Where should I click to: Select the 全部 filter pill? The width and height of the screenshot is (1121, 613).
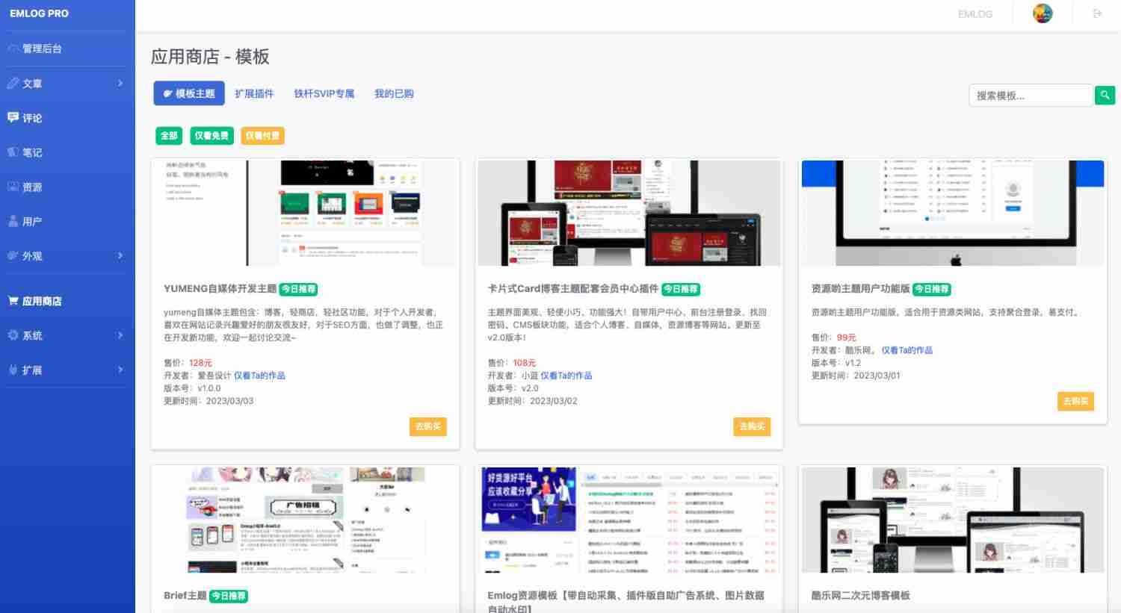(169, 135)
